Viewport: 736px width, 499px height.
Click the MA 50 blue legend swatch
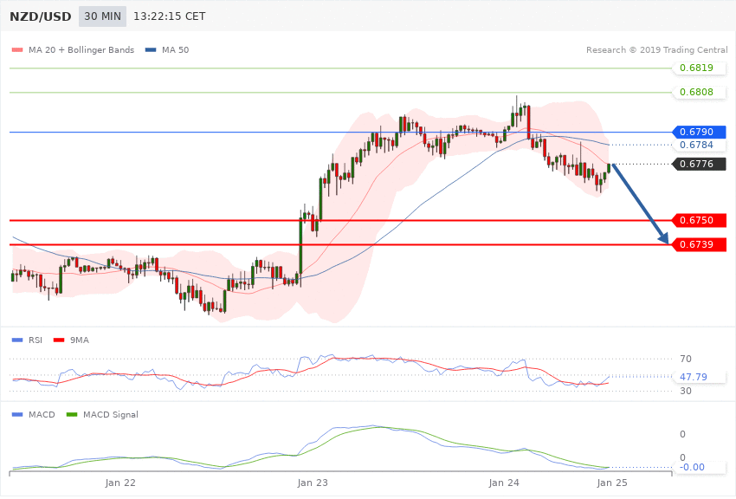coord(151,49)
